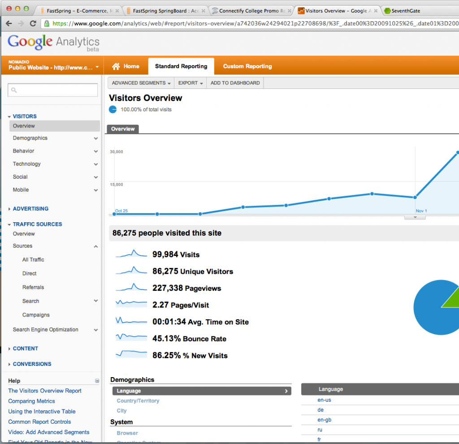This screenshot has width=459, height=444.
Task: Click the Nov 1 data point on graph
Action: [415, 198]
